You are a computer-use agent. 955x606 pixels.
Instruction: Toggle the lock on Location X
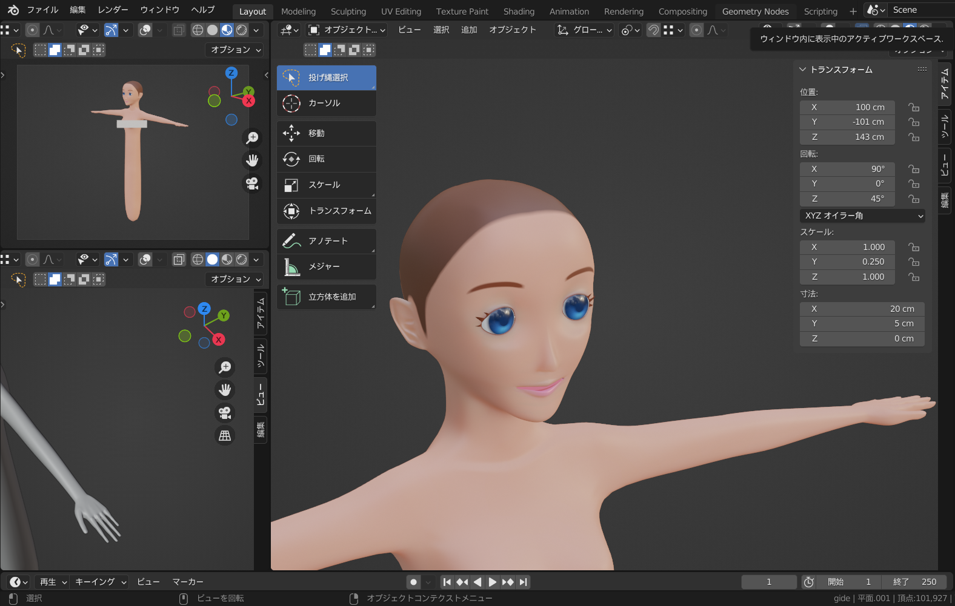(913, 108)
